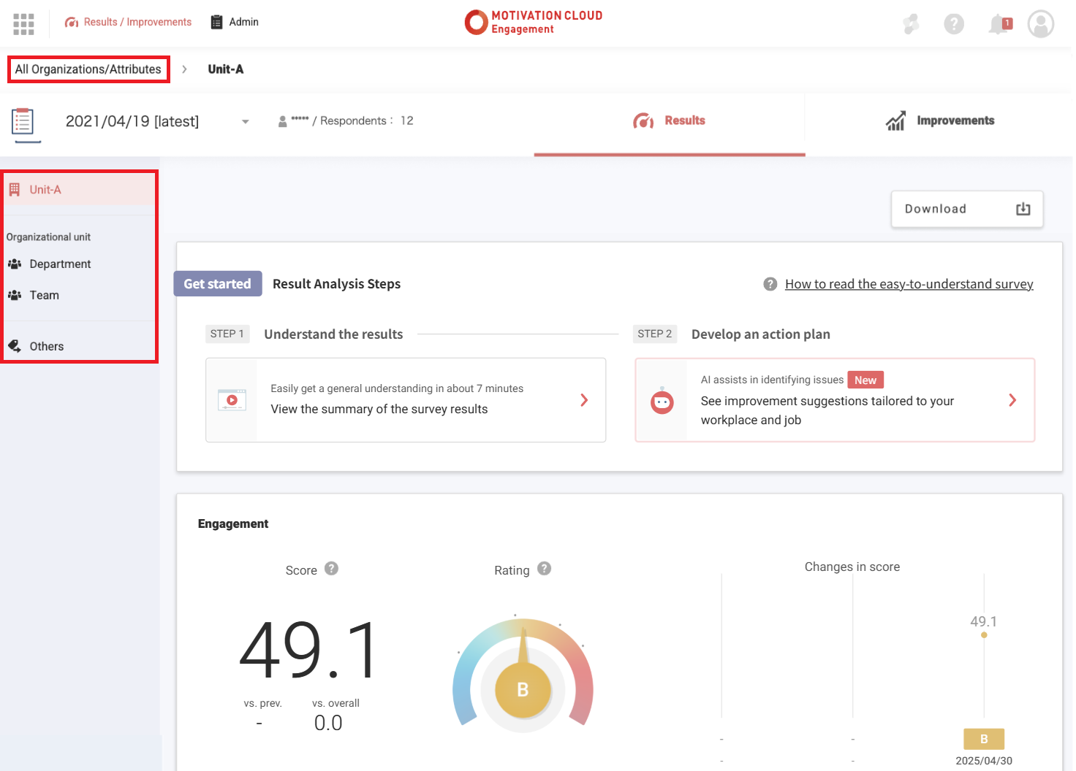Click the integrations icon beside help
1076x771 pixels.
pos(911,24)
